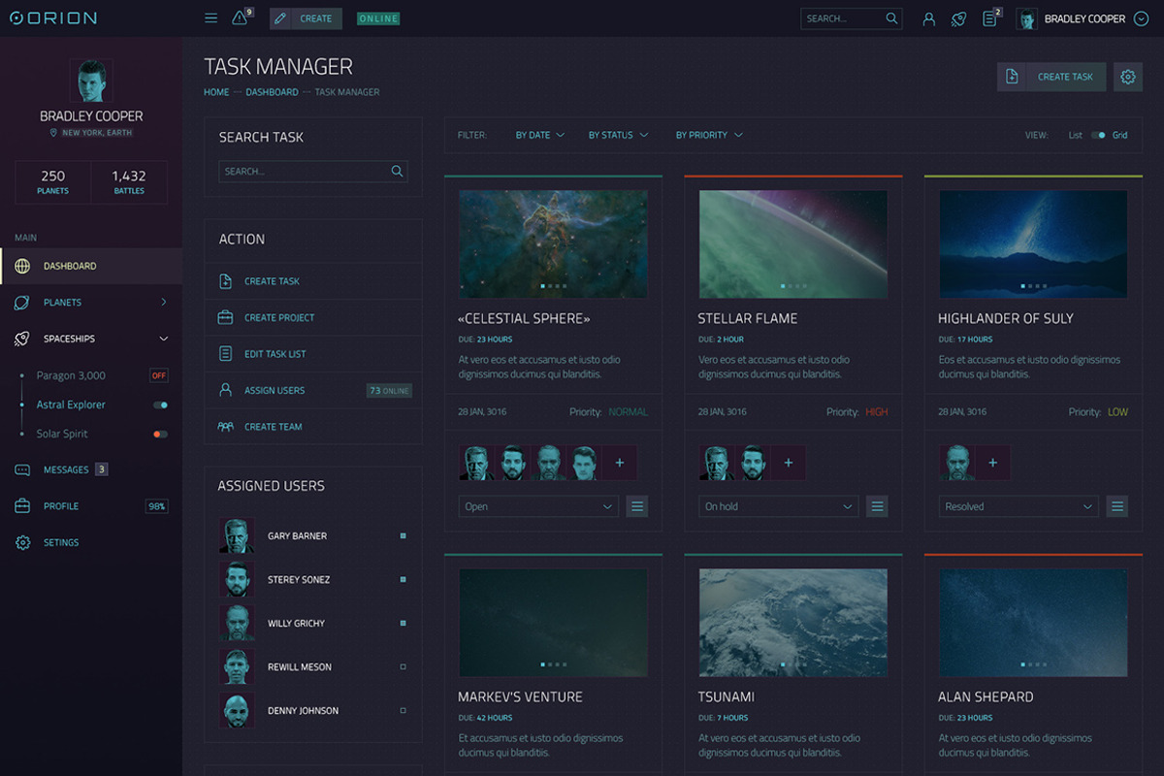Screen dimensions: 1164x776
Task: Click the Create Team group icon
Action: 225,427
